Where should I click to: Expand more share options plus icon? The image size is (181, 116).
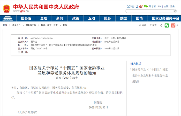pos(177,25)
